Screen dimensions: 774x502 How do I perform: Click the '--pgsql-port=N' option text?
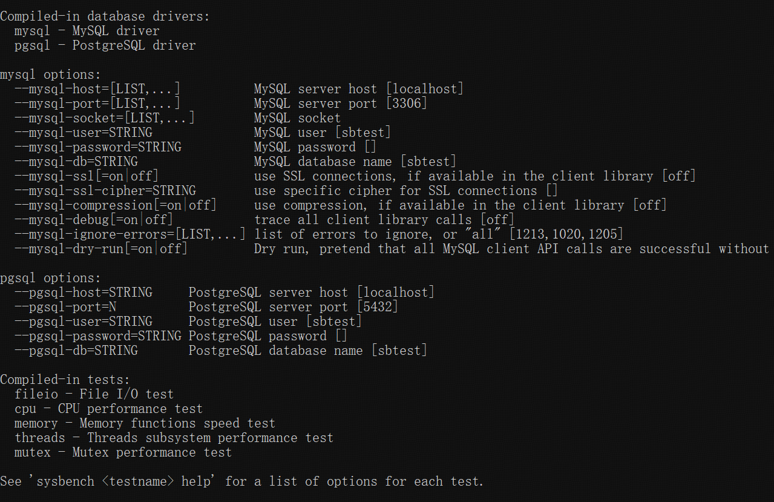pos(65,308)
